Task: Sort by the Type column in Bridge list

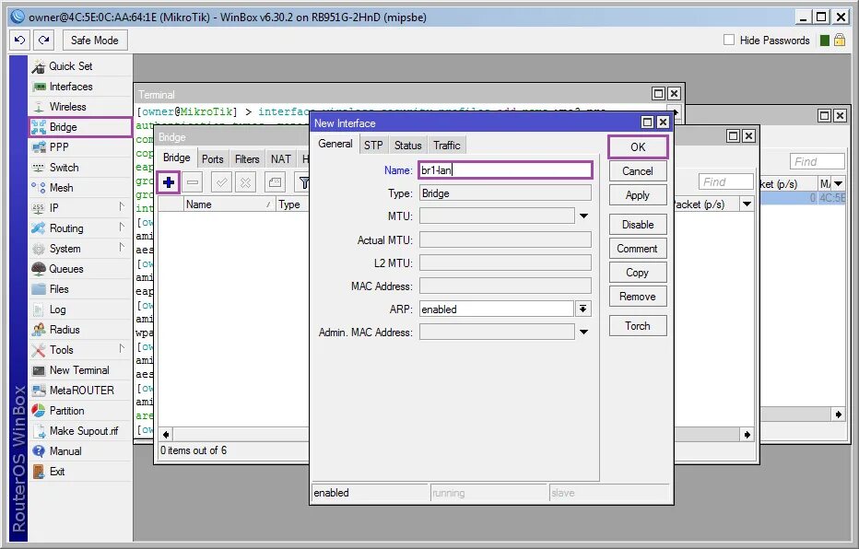Action: point(292,204)
